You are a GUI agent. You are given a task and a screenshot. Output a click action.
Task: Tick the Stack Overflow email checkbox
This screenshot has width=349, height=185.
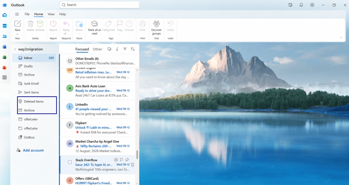(70, 162)
